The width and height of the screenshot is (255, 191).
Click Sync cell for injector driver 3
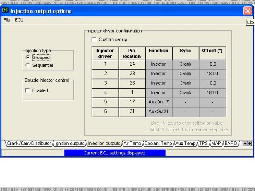(x=186, y=84)
